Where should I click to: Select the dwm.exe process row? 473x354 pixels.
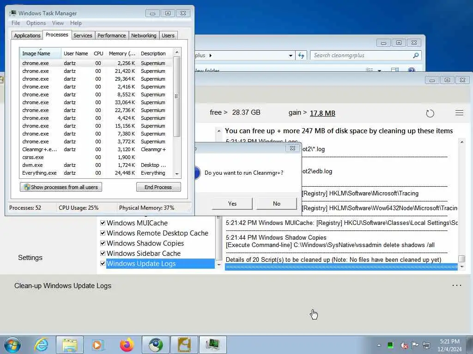point(97,165)
